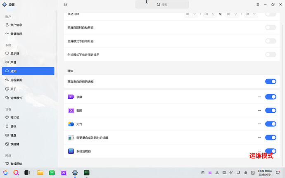Open taskbar clock showing 04:21 星期二
The height and width of the screenshot is (178, 285).
point(265,173)
